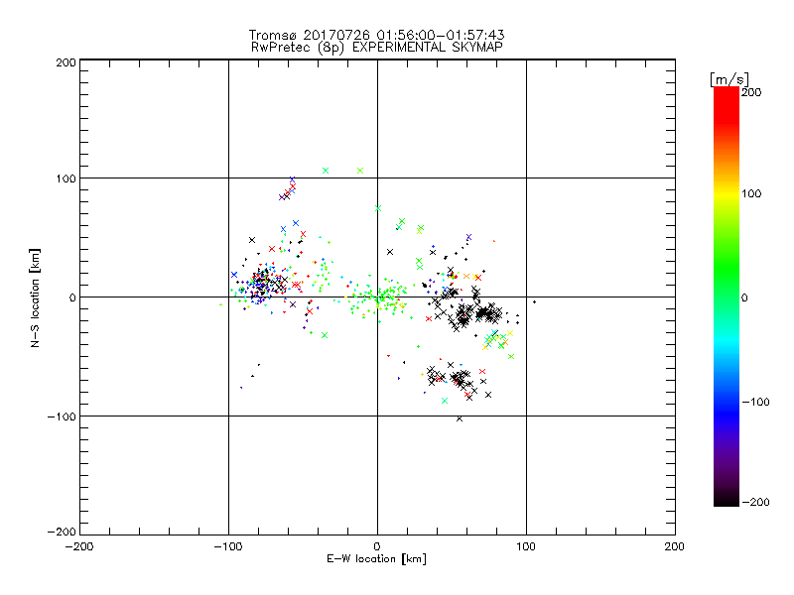
Task: Click the colorbar label 0
Action: (x=744, y=298)
